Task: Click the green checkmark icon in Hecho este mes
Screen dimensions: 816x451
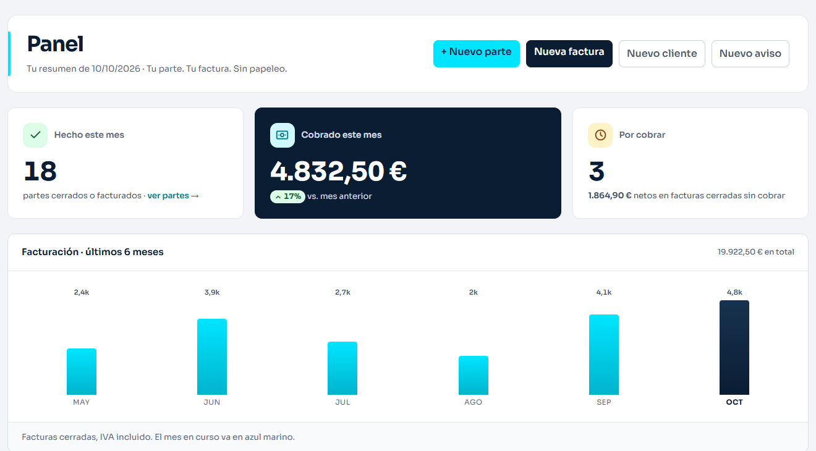Action: (x=35, y=135)
